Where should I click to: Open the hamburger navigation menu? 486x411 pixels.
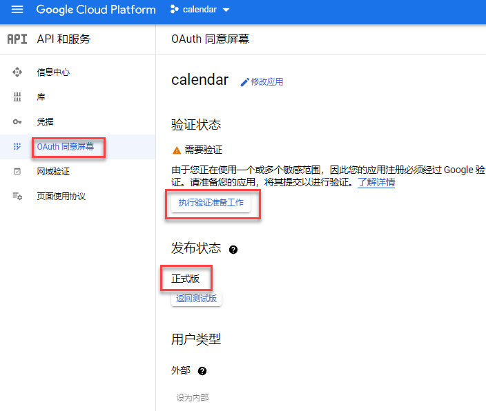17,10
